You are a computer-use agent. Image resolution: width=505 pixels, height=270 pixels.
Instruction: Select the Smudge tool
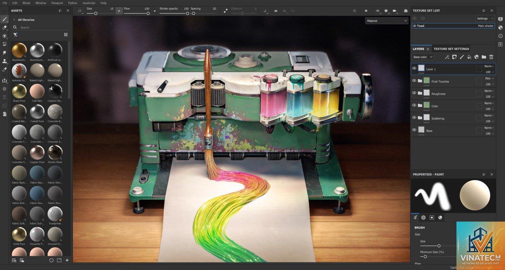coord(5,53)
